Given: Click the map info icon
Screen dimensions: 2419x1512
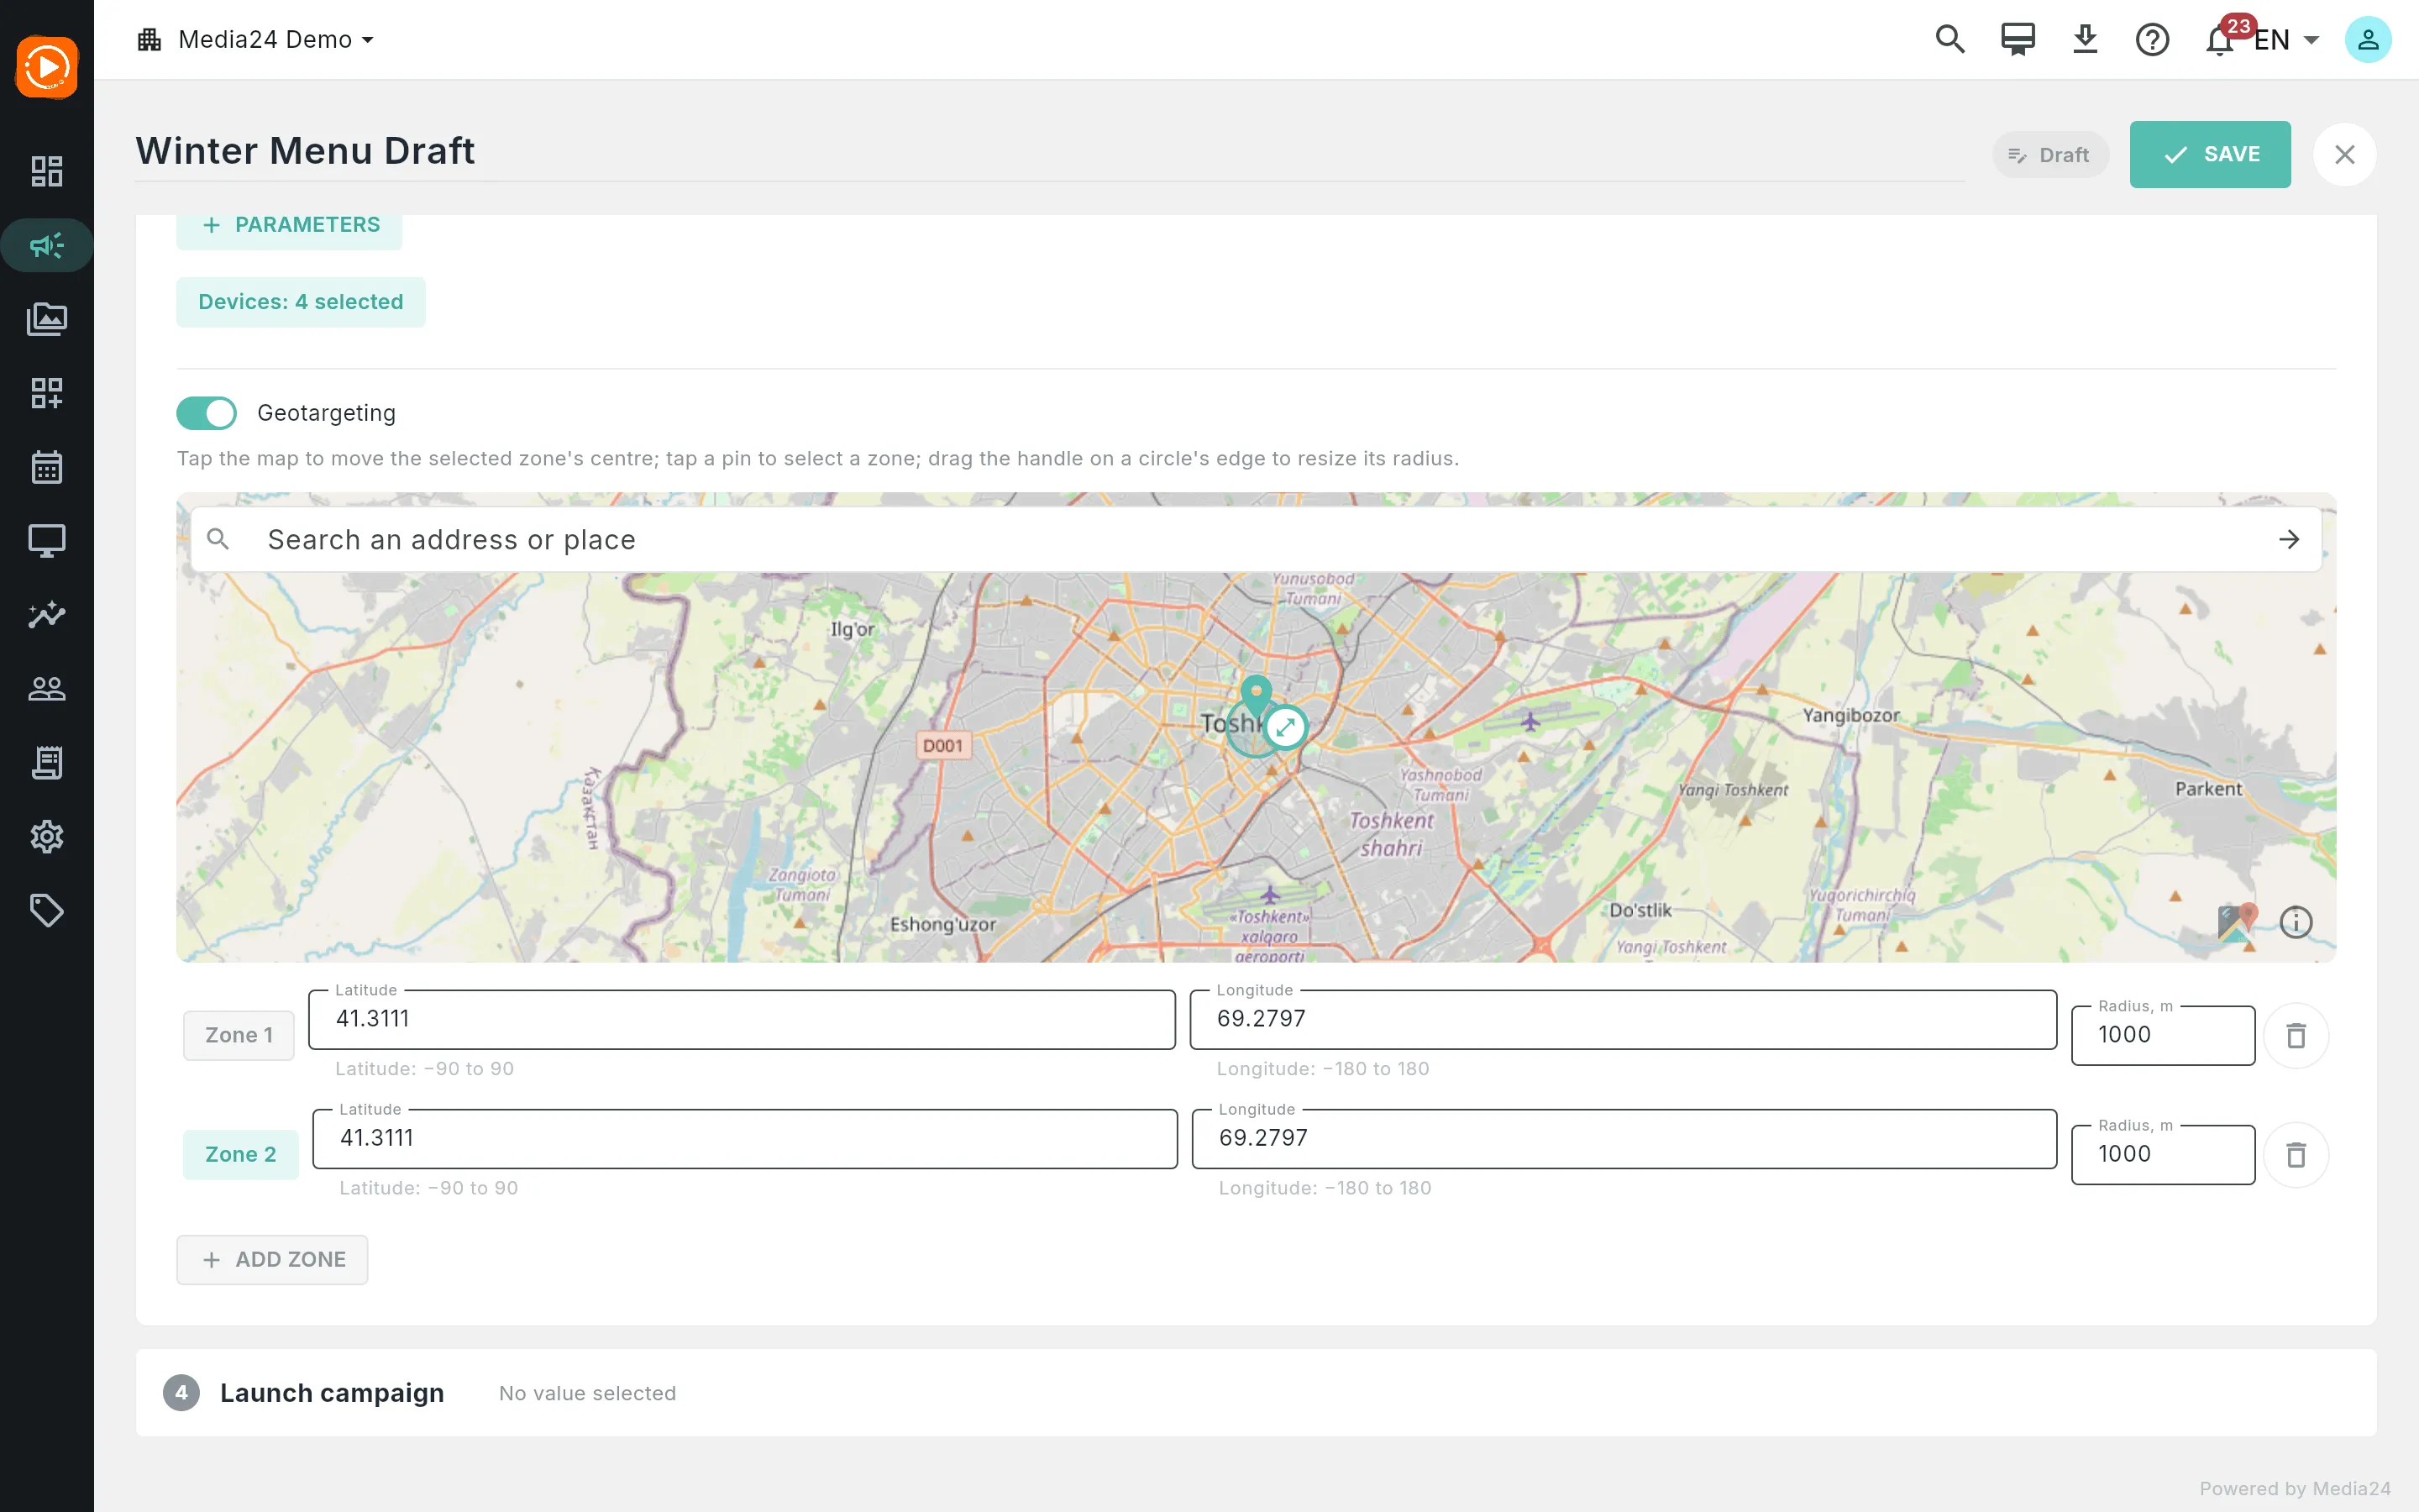Looking at the screenshot, I should [x=2296, y=921].
